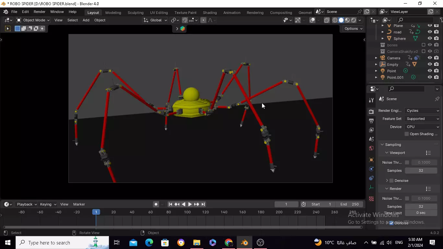The image size is (443, 249).
Task: Switch to the Sculpting workspace tab
Action: tap(136, 13)
